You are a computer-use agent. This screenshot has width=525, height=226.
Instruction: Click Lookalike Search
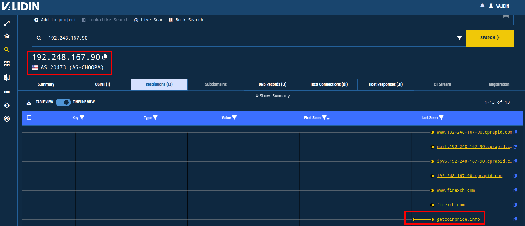click(x=105, y=20)
